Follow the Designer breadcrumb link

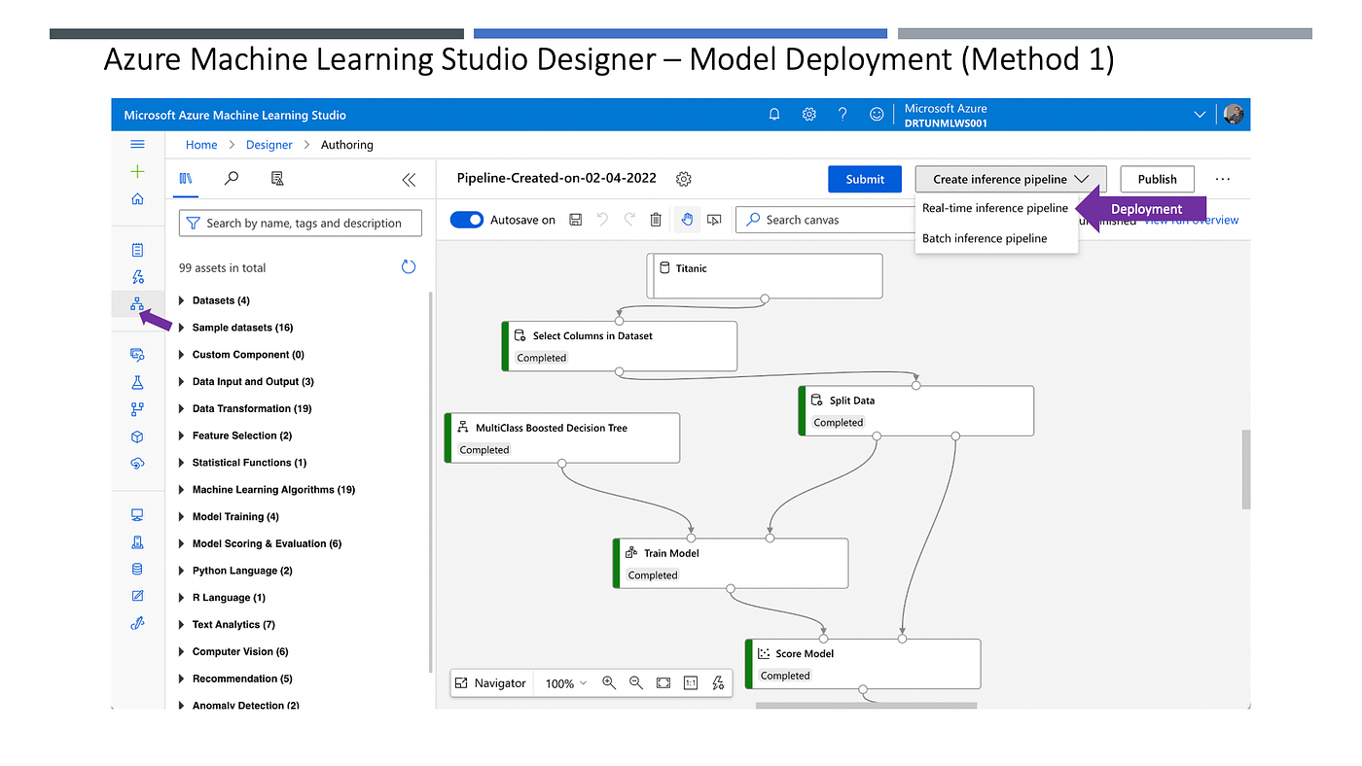[269, 145]
